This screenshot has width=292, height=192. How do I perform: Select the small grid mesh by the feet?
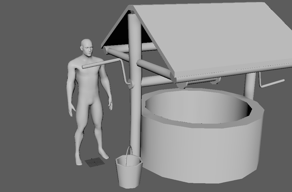click(94, 162)
